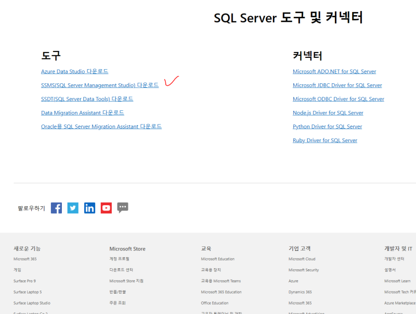The image size is (416, 314).
Task: Open the Twitter follow icon
Action: (73, 208)
